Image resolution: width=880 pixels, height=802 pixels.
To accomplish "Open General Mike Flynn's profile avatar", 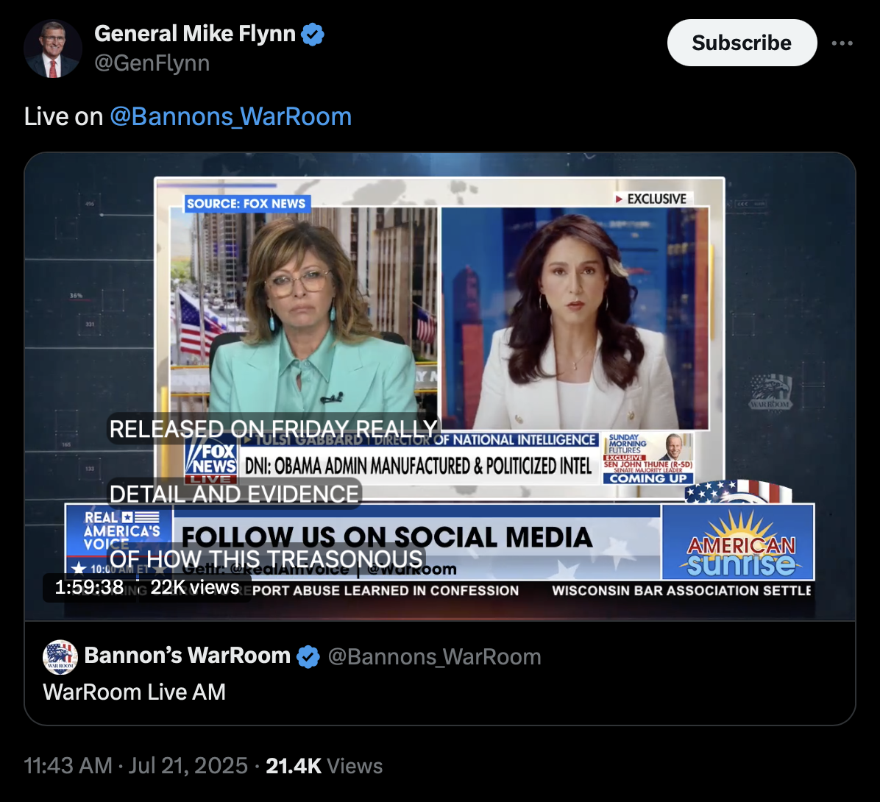I will click(x=53, y=49).
